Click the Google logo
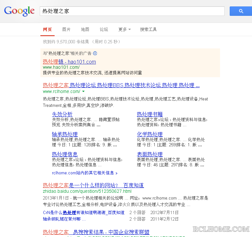Image resolution: width=252 pixels, height=237 pixels. click(x=19, y=11)
